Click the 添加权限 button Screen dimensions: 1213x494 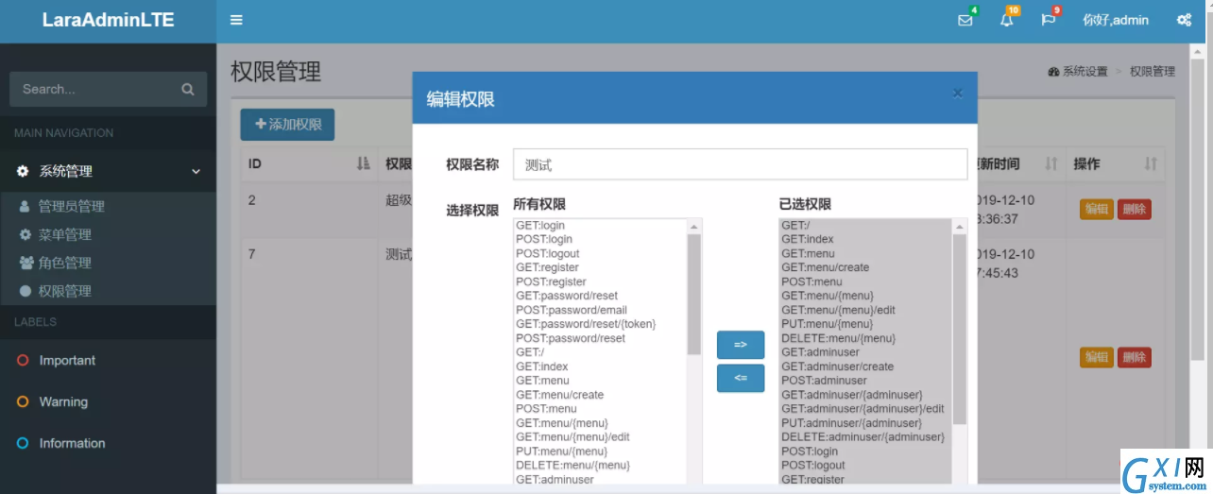[287, 125]
